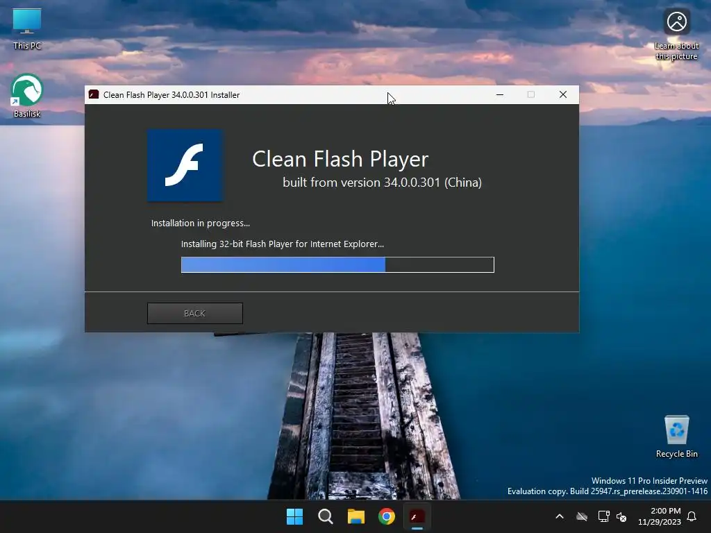Viewport: 711px width, 533px height.
Task: Click the Flash Player logo image
Action: [185, 165]
